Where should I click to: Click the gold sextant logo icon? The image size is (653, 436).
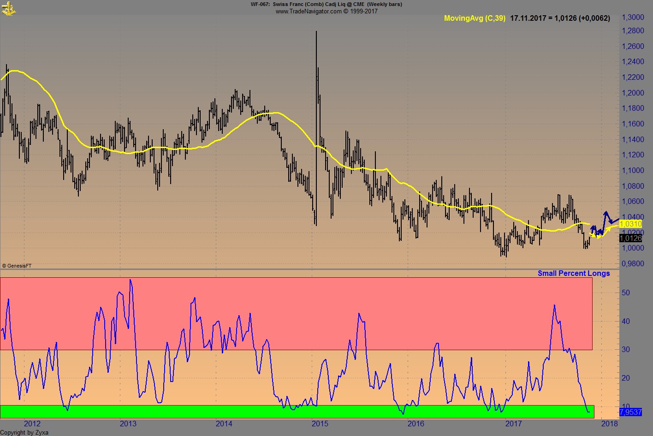pyautogui.click(x=8, y=7)
